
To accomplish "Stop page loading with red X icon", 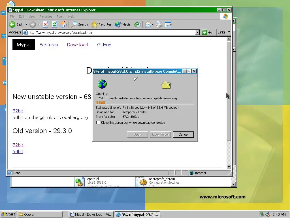I will 45,24.
